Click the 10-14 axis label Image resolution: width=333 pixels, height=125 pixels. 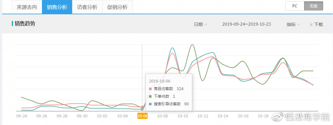pos(223,116)
